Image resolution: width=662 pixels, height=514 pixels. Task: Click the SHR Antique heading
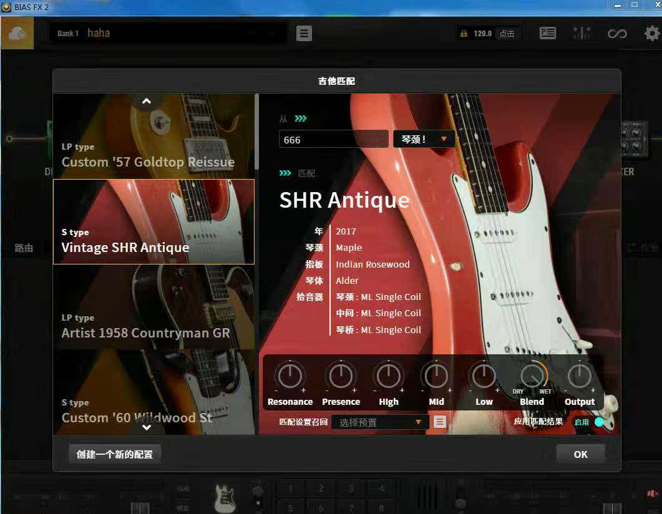344,200
